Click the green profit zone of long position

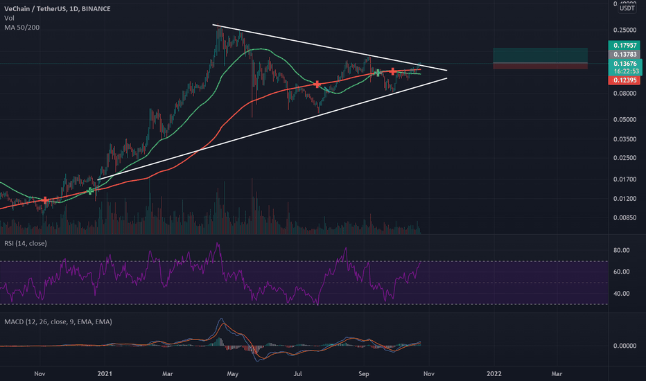point(540,55)
